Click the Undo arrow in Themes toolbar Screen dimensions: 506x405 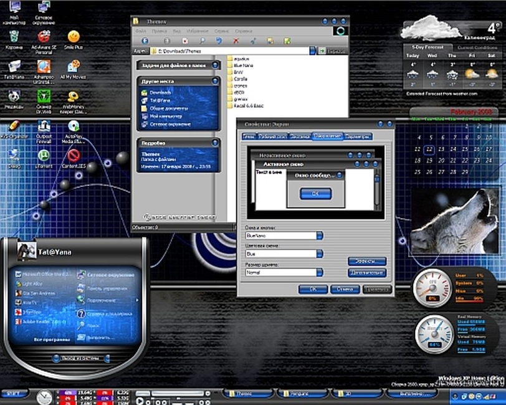tap(219, 40)
